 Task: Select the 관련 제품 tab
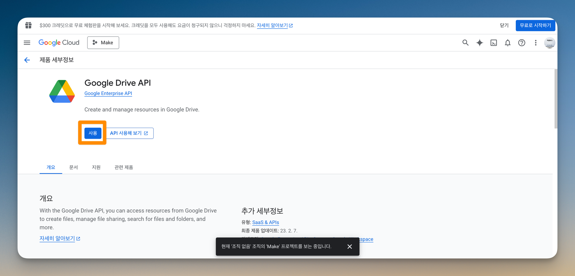(x=124, y=167)
